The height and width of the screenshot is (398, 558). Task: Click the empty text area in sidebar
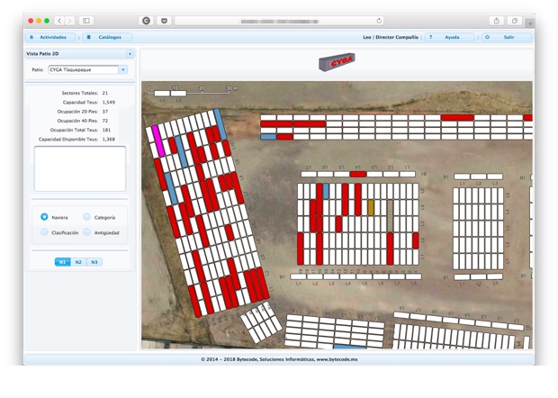pyautogui.click(x=80, y=168)
